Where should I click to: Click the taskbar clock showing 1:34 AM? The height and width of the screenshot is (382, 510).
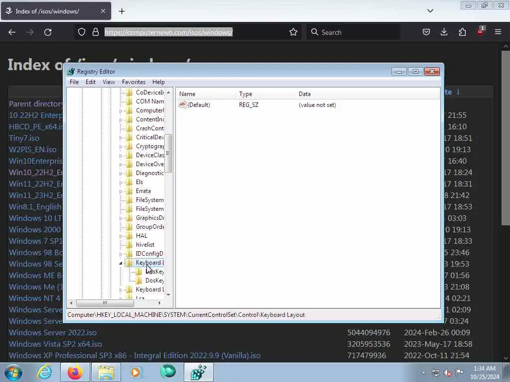pyautogui.click(x=484, y=373)
